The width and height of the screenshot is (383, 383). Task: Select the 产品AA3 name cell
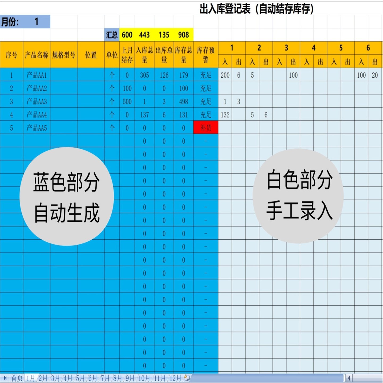click(x=37, y=101)
